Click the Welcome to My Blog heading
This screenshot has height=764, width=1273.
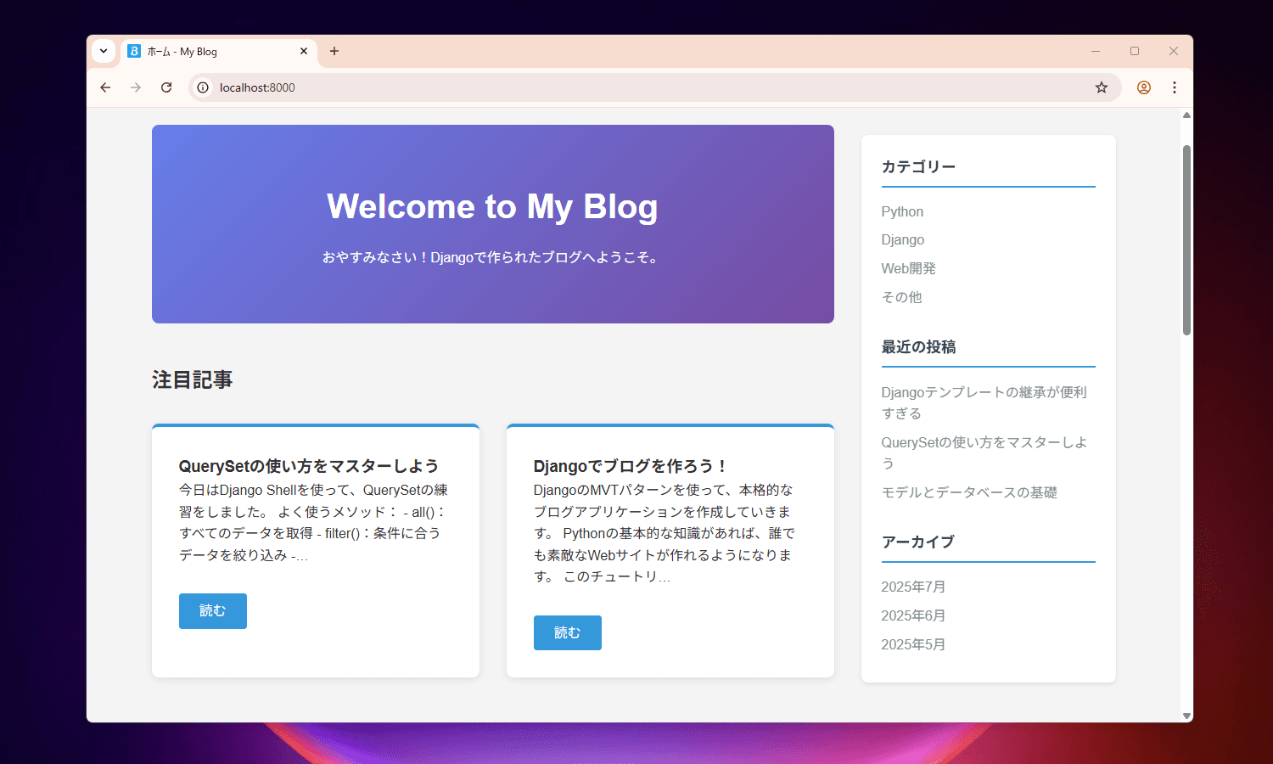[492, 206]
